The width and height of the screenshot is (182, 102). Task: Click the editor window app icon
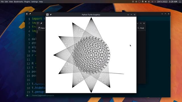pos(27,14)
